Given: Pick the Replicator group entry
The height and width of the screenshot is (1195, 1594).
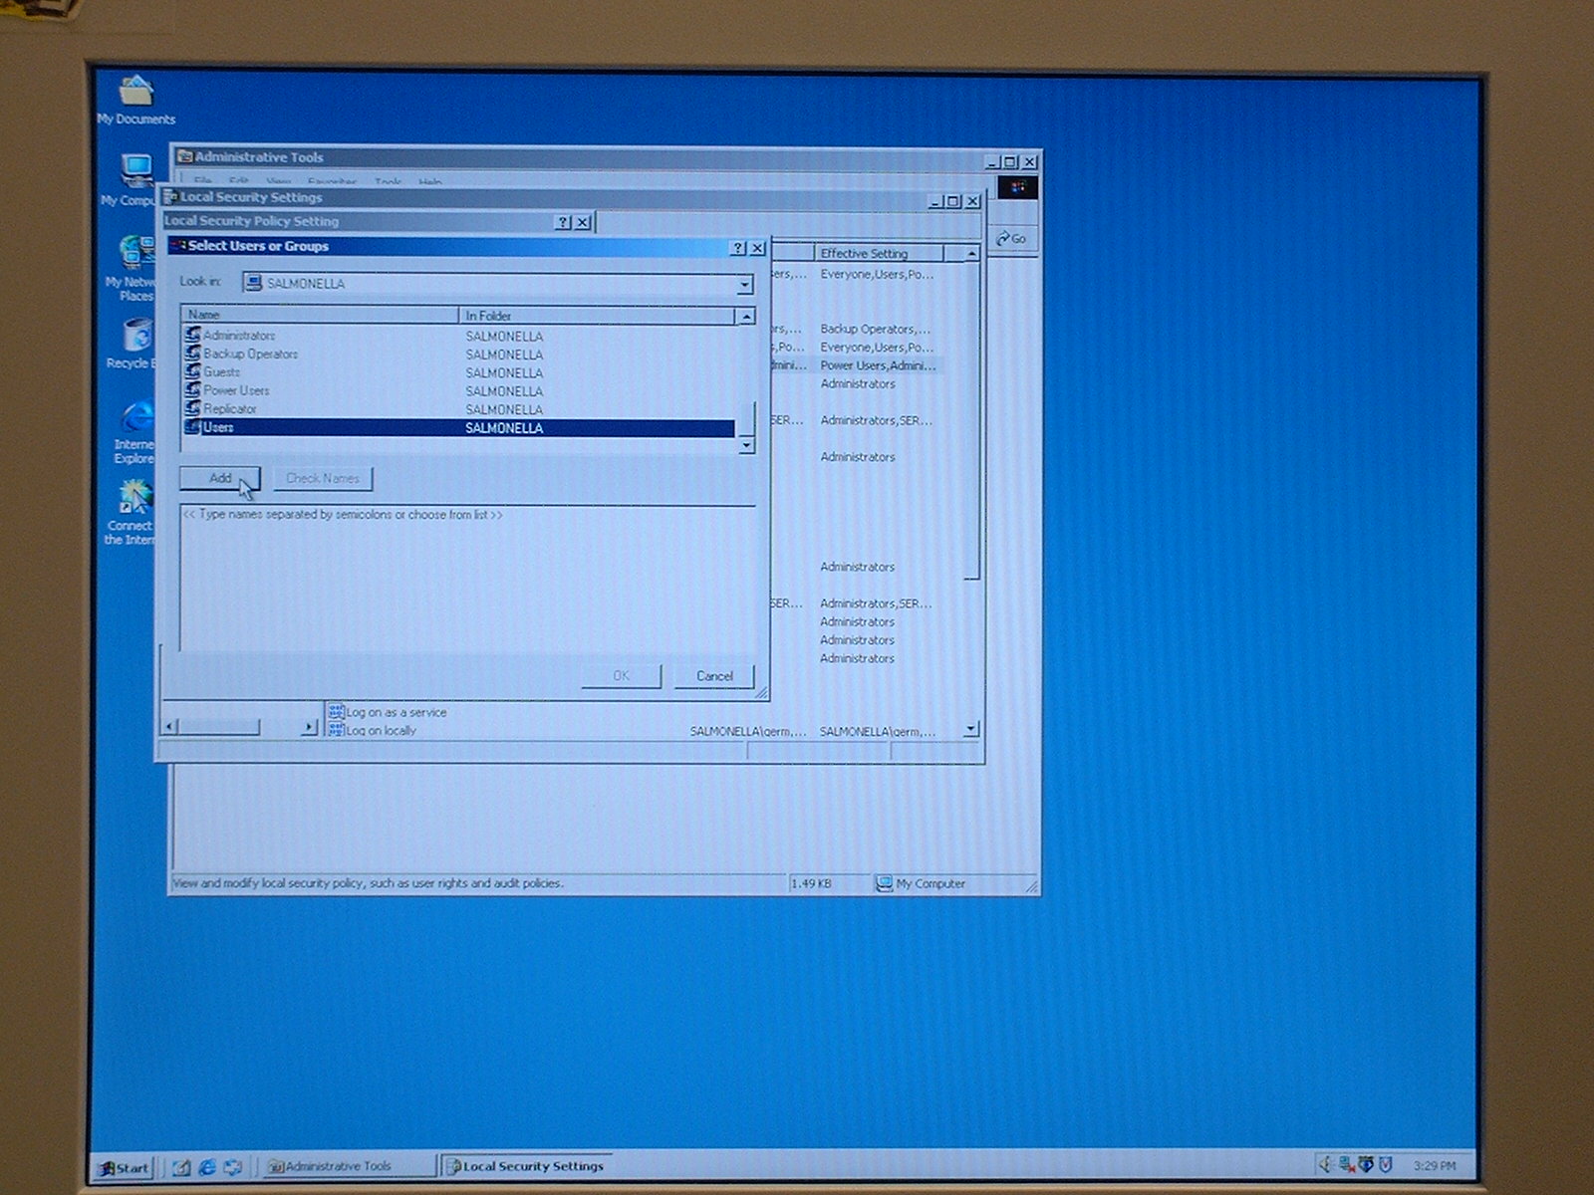Looking at the screenshot, I should [x=229, y=409].
